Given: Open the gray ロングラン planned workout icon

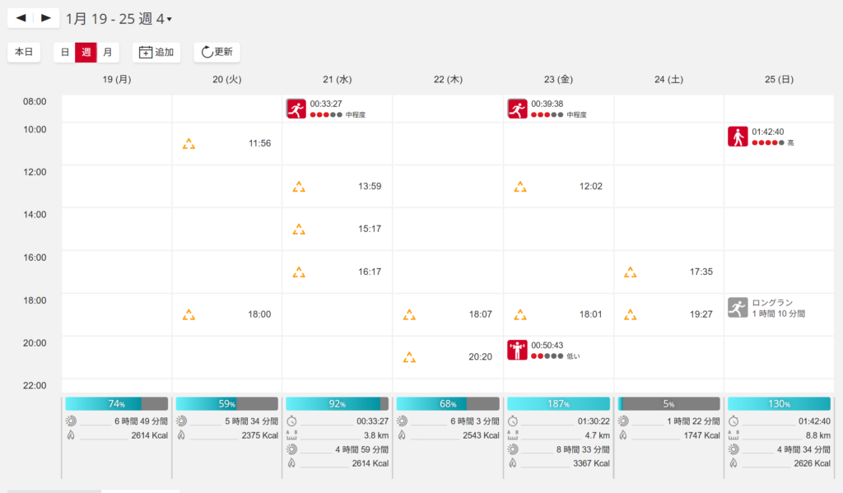Looking at the screenshot, I should [x=738, y=308].
